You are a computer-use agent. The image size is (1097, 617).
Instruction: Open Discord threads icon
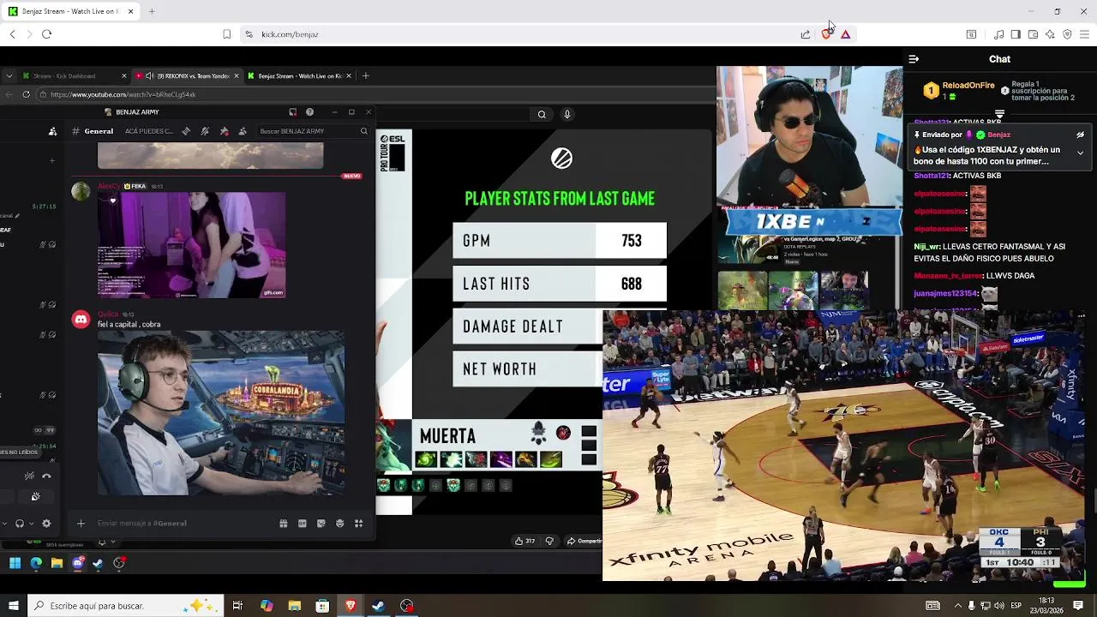click(x=186, y=131)
